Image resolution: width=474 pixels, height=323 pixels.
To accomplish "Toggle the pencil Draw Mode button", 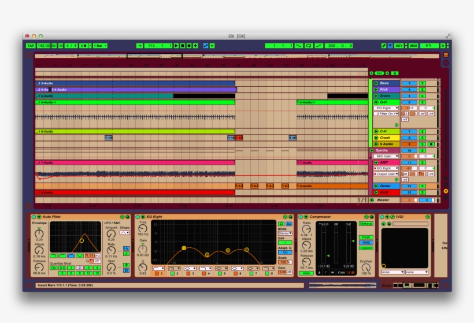I will point(384,46).
